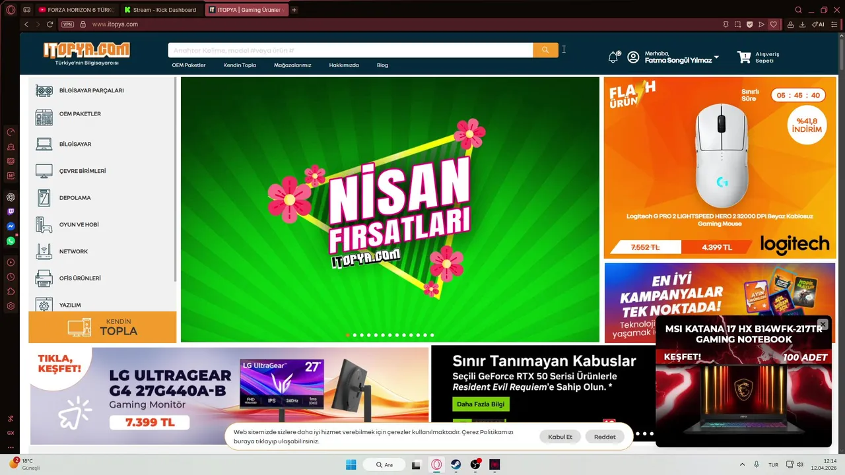Open sidebar history clock icon
Screen dimensions: 845x475
point(11,277)
